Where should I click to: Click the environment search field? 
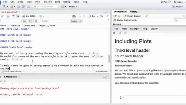pos(180,20)
